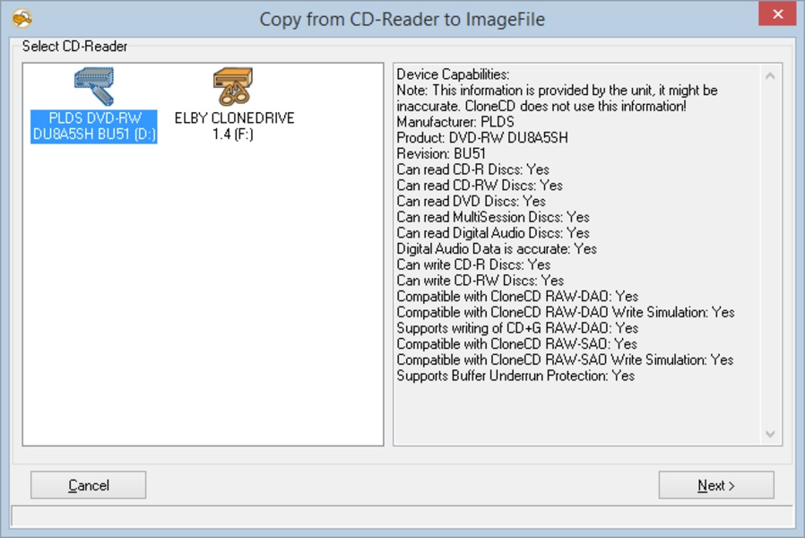This screenshot has width=805, height=538.
Task: Click the ELBY CLONEDRIVE 1.4 (F:) label
Action: click(234, 126)
